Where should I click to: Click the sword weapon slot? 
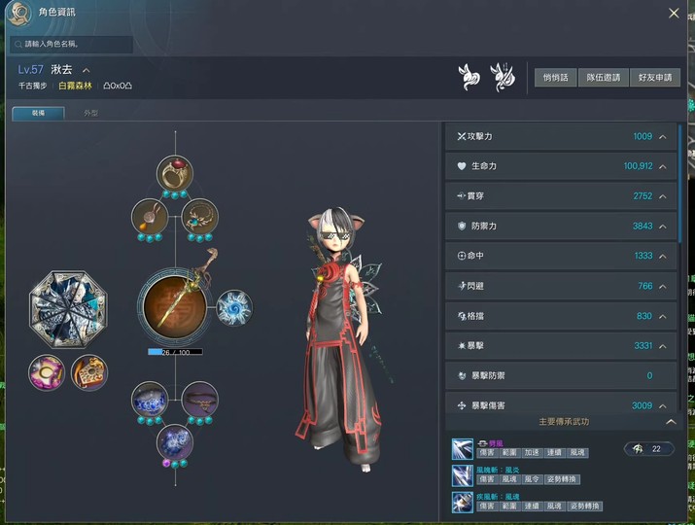pyautogui.click(x=176, y=307)
